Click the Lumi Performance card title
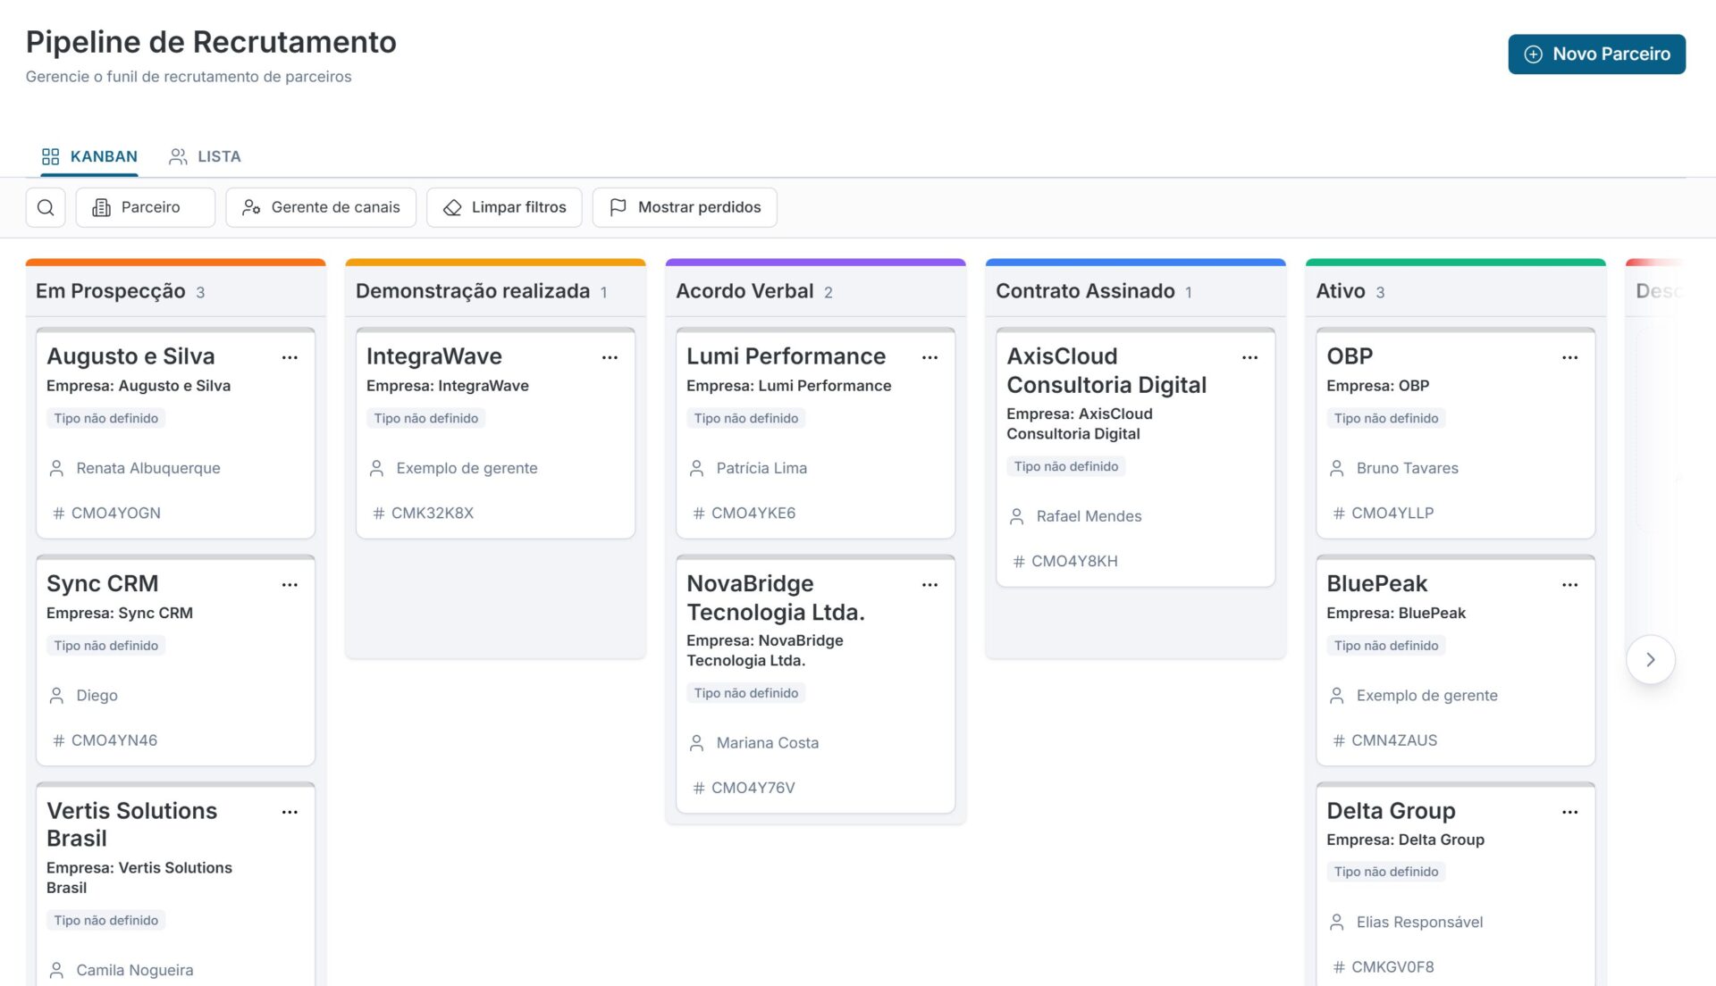The height and width of the screenshot is (986, 1716). pyautogui.click(x=786, y=356)
